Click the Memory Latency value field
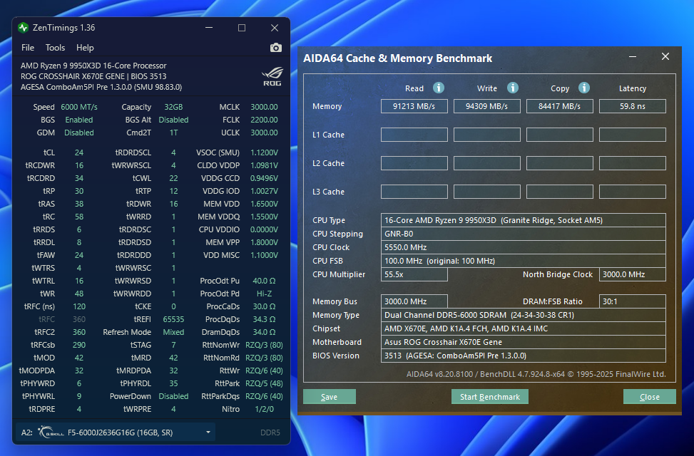This screenshot has height=456, width=694. (632, 106)
